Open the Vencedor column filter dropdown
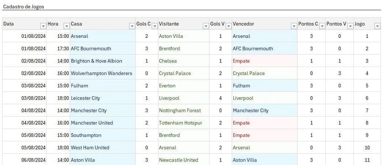Image resolution: width=382 pixels, height=165 pixels. 294,26
